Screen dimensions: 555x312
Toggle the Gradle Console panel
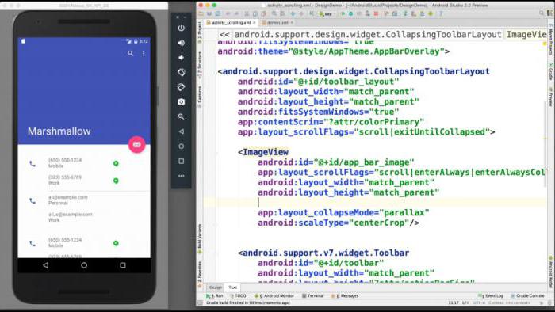[x=527, y=295]
